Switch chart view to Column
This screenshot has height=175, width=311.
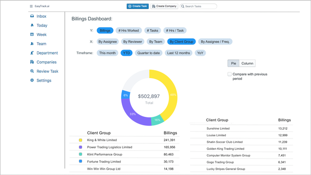(247, 64)
